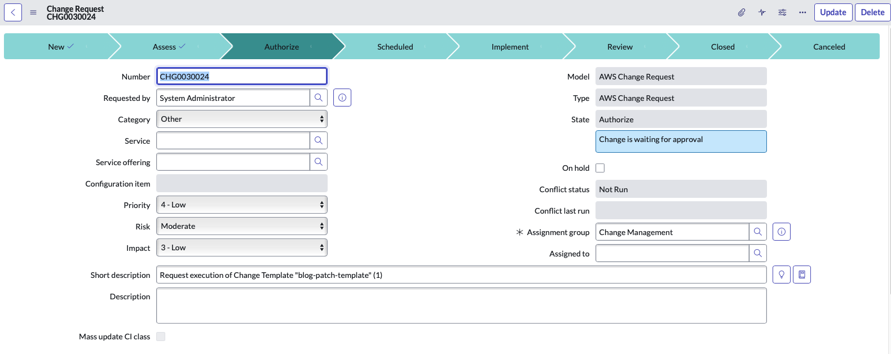The height and width of the screenshot is (354, 891).
Task: Select the Closed stage in process flow
Action: (723, 47)
